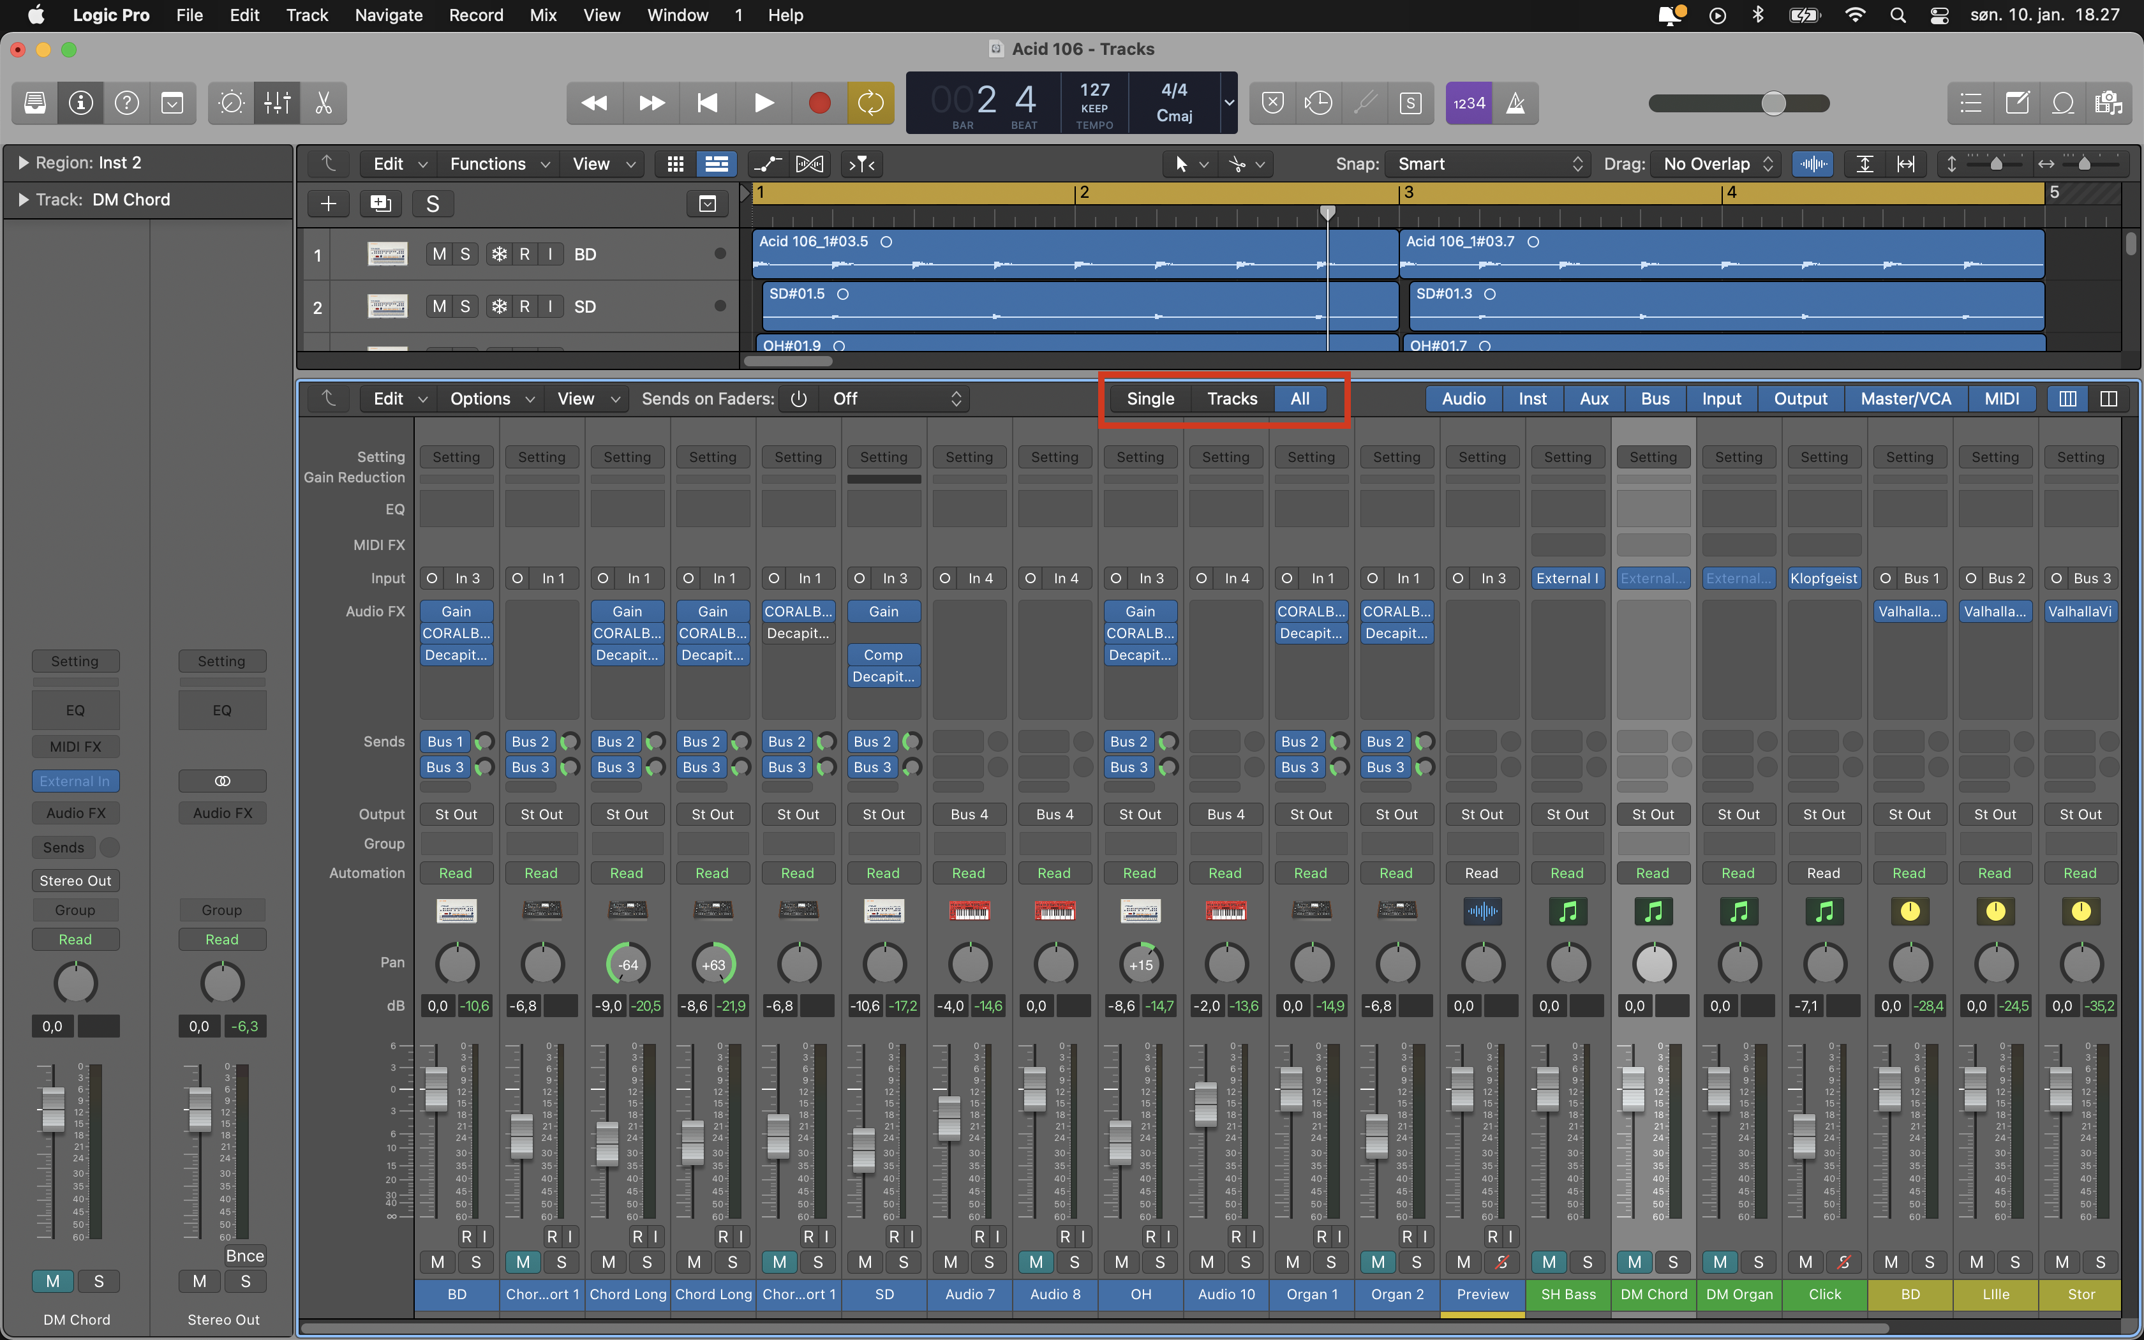Image resolution: width=2144 pixels, height=1340 pixels.
Task: Toggle the 1234 count-in button
Action: [1468, 103]
